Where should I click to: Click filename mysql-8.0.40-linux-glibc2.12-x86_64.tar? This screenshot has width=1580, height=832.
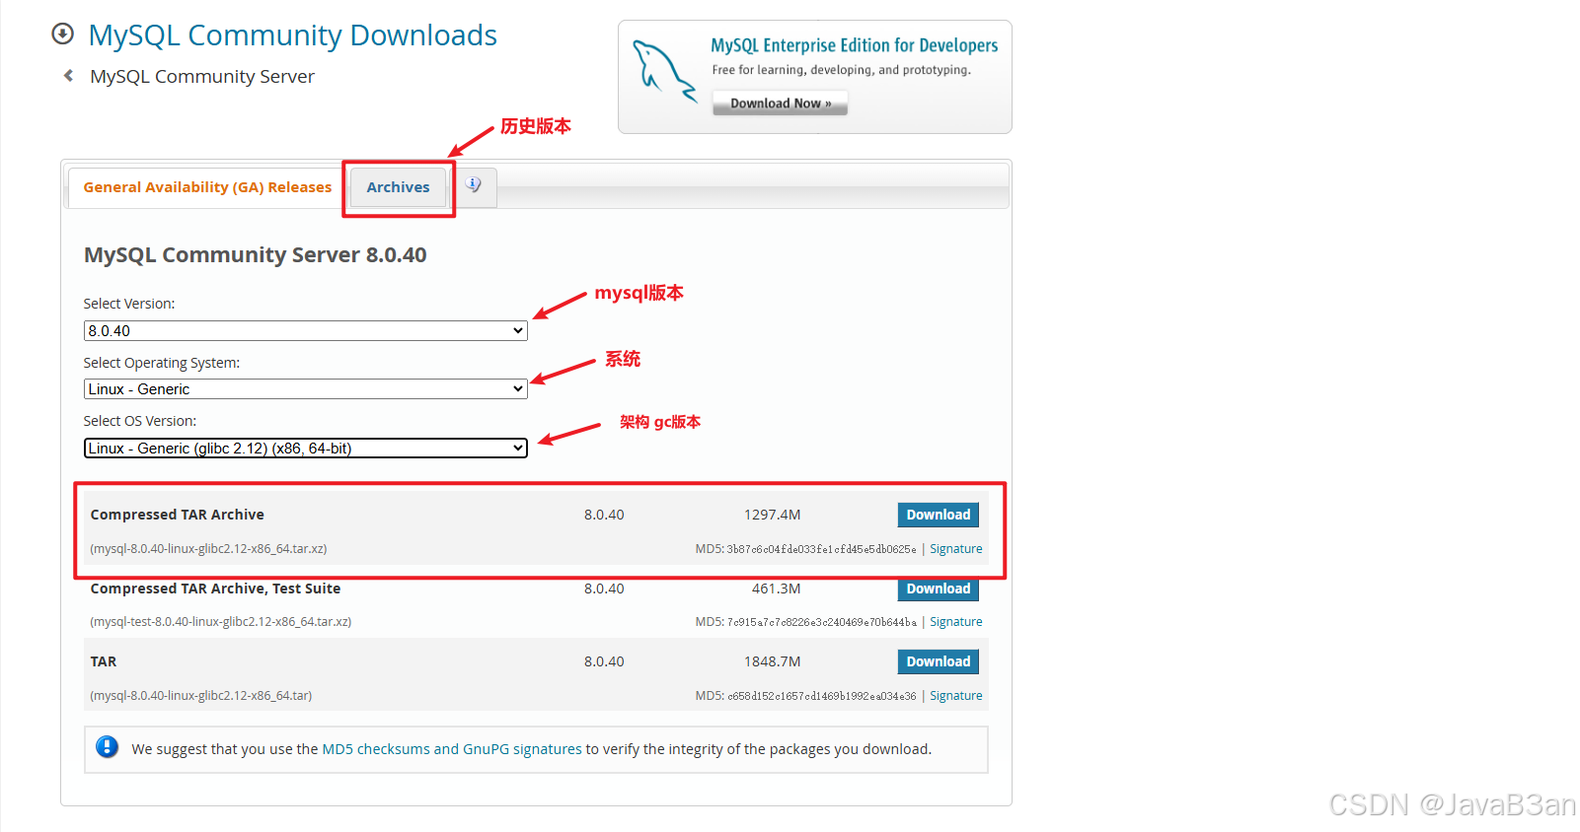point(201,696)
